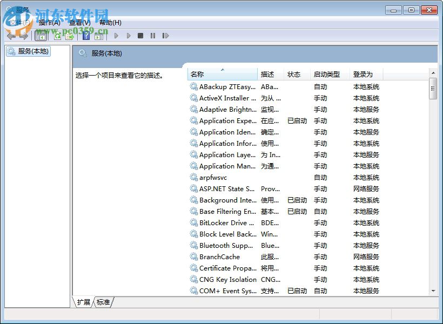The height and width of the screenshot is (324, 443).
Task: Click the Forward navigation arrow
Action: pos(23,36)
